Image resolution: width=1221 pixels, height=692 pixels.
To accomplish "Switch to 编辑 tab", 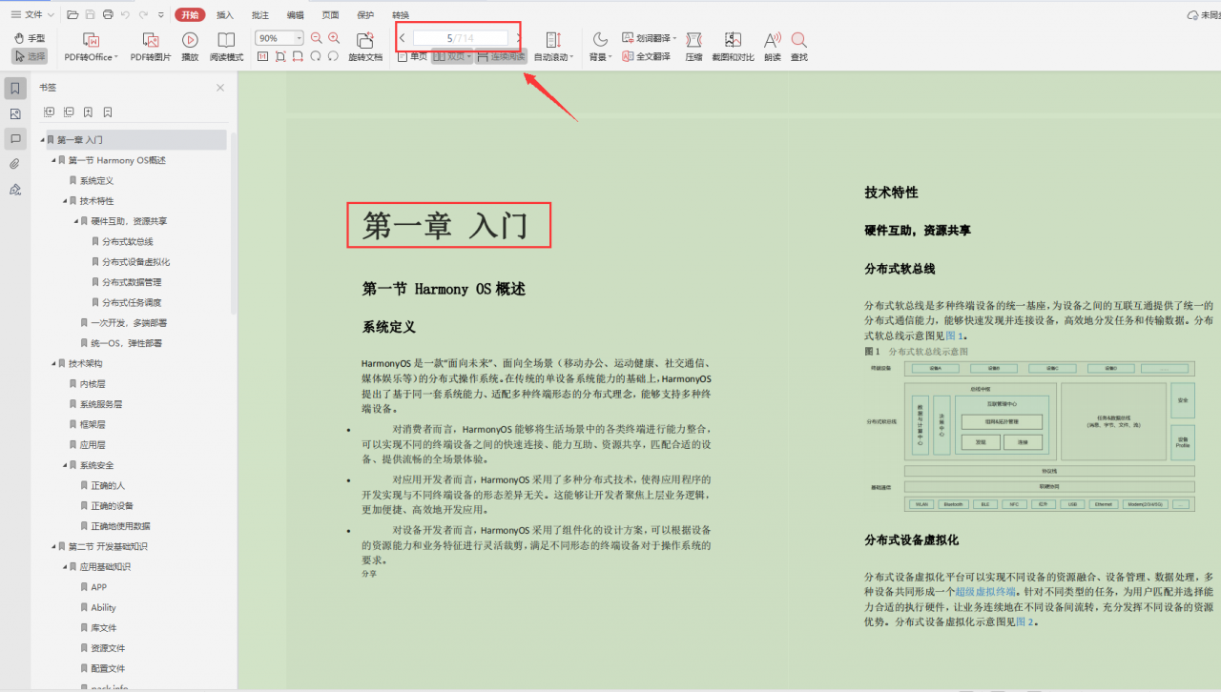I will point(296,14).
